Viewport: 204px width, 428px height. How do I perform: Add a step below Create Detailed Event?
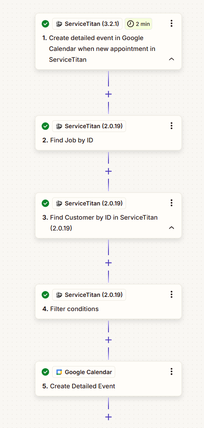pos(108,417)
